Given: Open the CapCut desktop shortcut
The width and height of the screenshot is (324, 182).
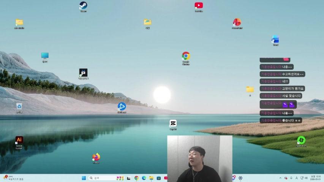Looking at the screenshot, I should tap(173, 124).
